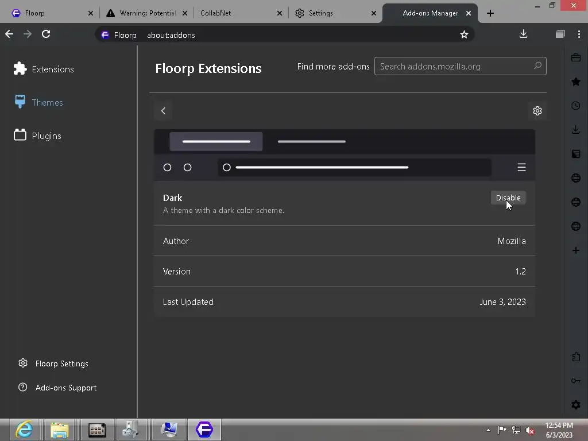Close the Warning: Potential tab

185,13
